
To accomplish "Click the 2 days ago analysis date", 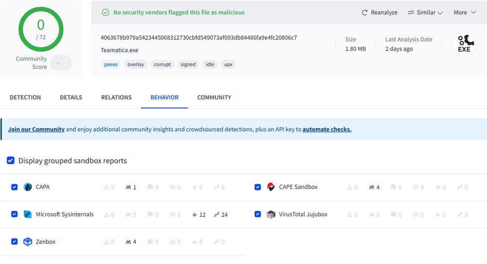I will click(x=399, y=49).
